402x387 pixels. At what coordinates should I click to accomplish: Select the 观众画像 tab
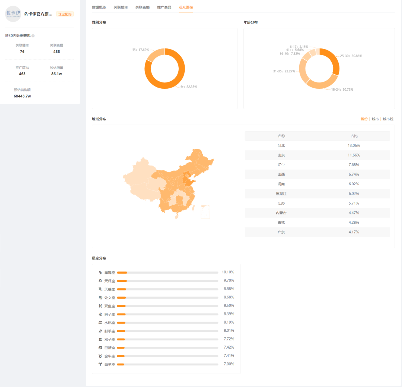point(186,7)
